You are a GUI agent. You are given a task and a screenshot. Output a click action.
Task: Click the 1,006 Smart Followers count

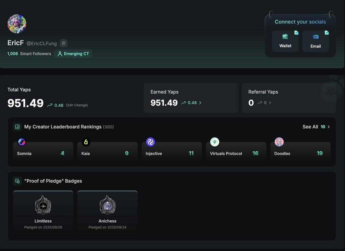point(13,54)
